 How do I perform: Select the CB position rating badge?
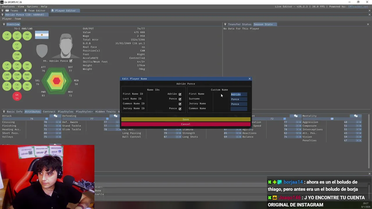pyautogui.click(x=17, y=87)
